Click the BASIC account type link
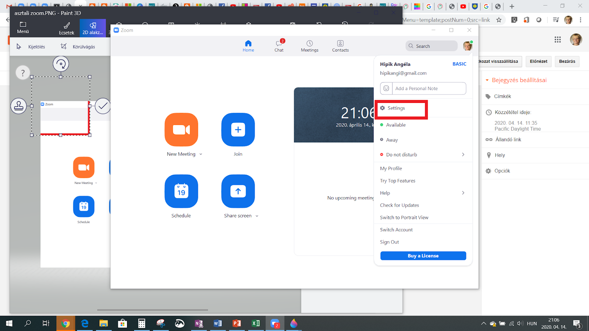 point(459,64)
